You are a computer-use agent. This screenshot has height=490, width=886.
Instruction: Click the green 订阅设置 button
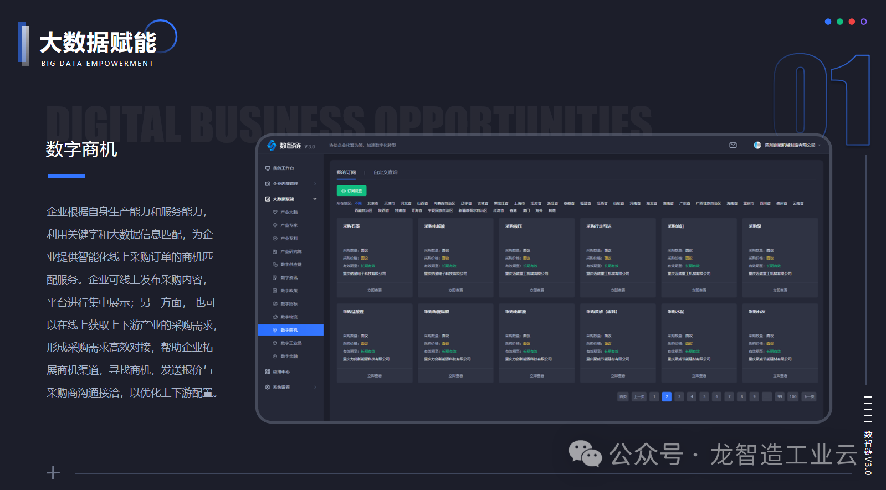click(x=351, y=190)
